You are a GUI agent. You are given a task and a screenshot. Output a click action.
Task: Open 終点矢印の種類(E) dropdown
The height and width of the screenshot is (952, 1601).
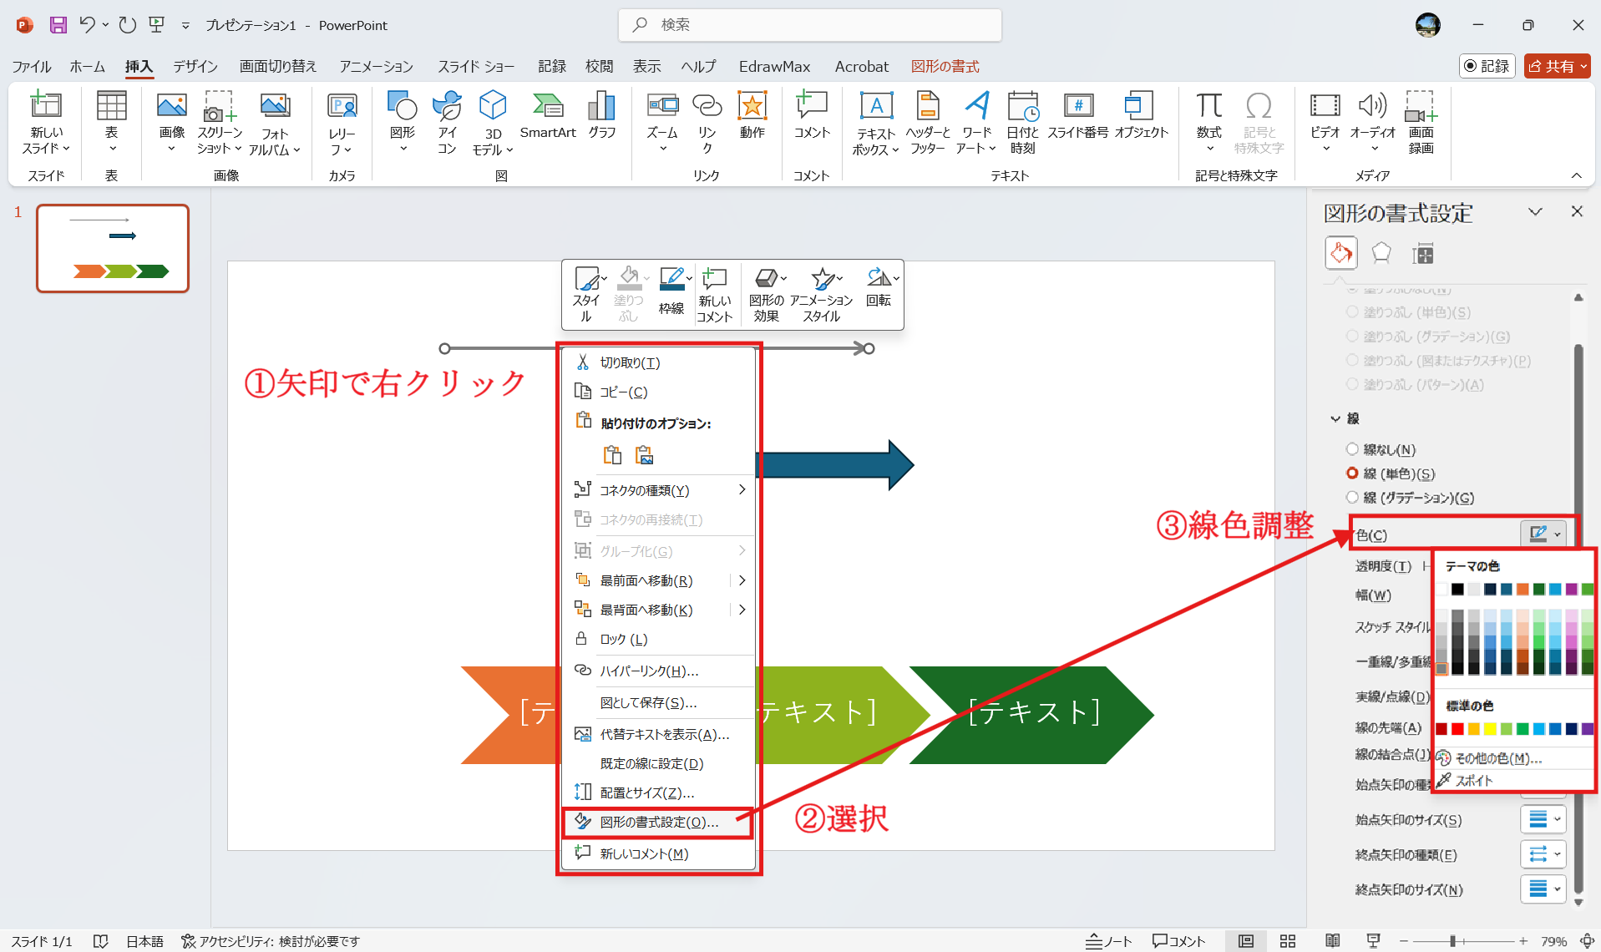coord(1543,854)
